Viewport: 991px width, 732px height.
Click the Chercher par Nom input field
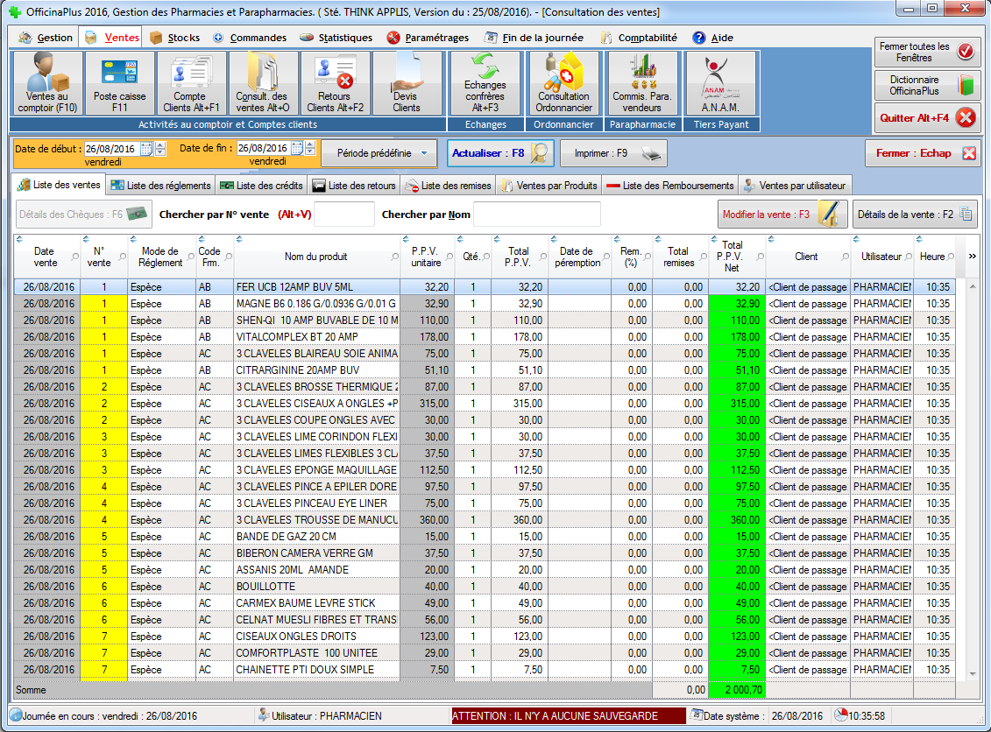pos(536,214)
